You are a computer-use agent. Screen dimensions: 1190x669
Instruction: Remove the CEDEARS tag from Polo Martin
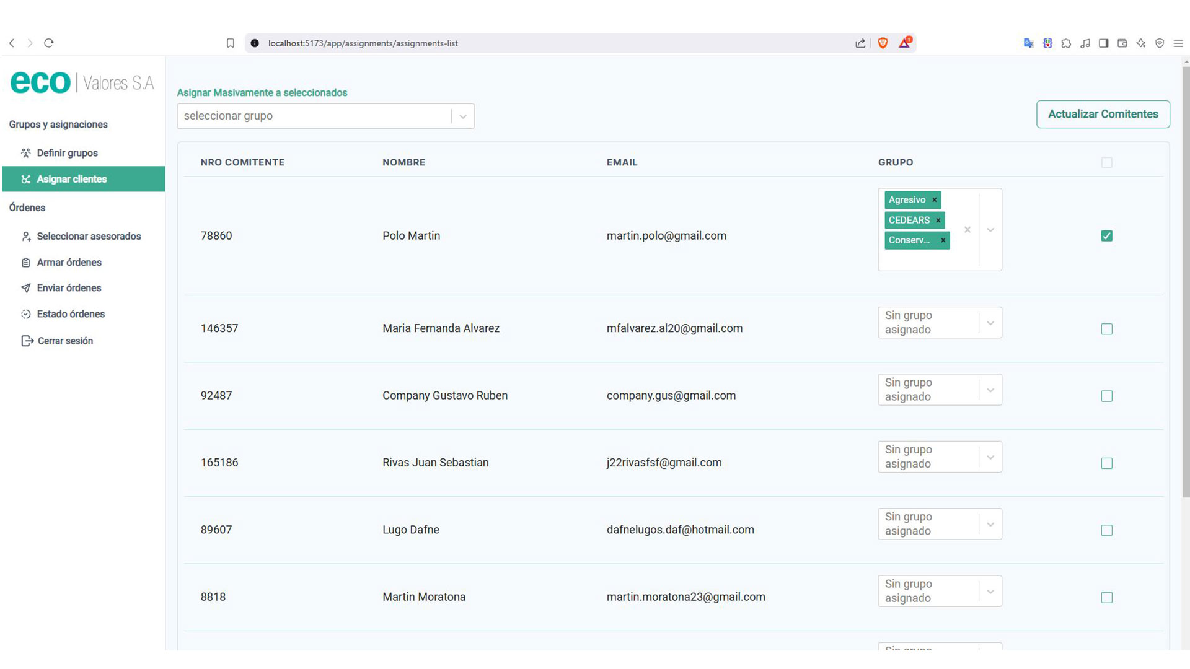click(x=938, y=221)
